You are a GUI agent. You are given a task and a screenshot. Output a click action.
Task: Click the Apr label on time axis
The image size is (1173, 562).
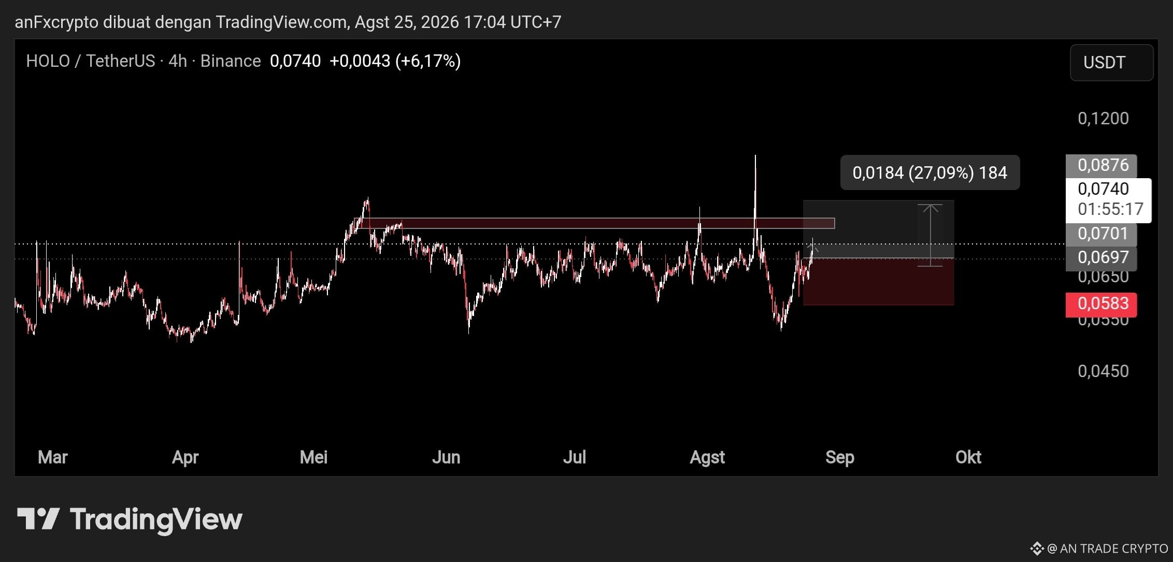[x=185, y=457]
